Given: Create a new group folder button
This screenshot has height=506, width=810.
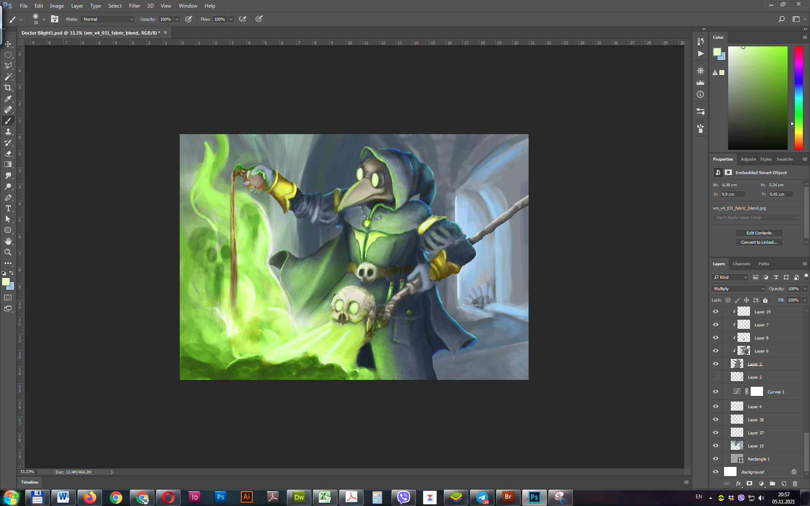Looking at the screenshot, I should 772,484.
